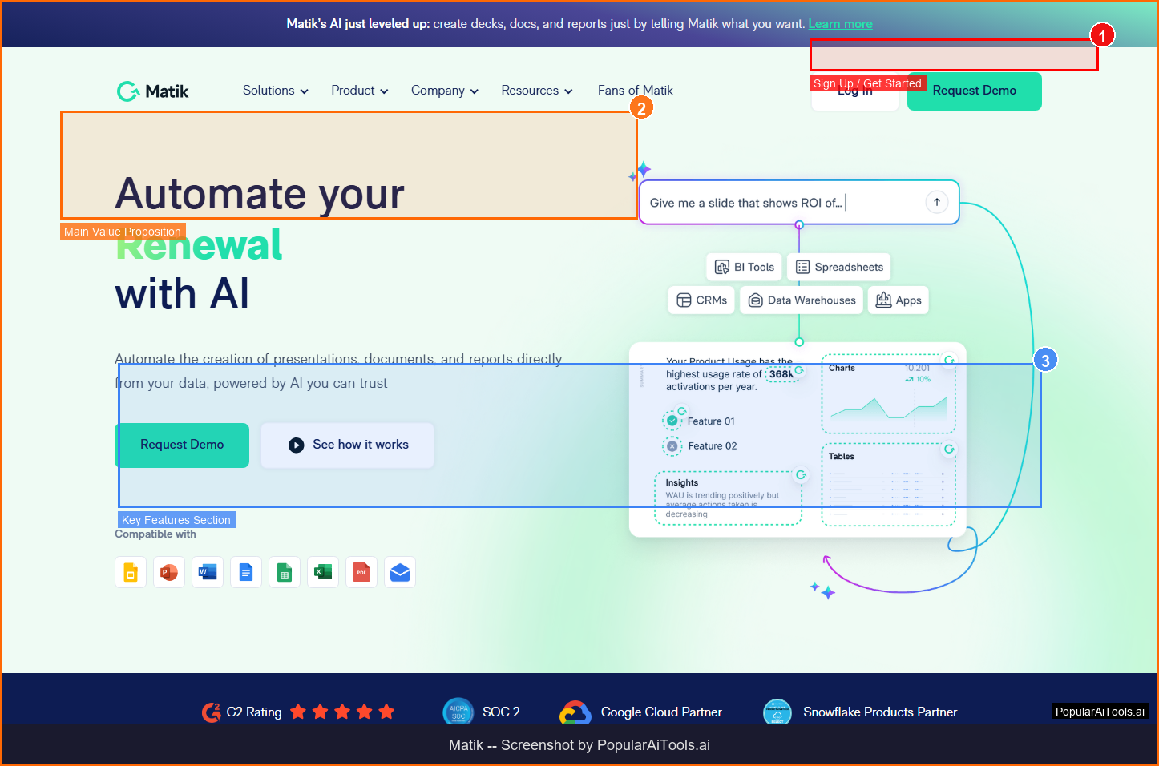
Task: Select the blue email envelope icon
Action: point(400,572)
